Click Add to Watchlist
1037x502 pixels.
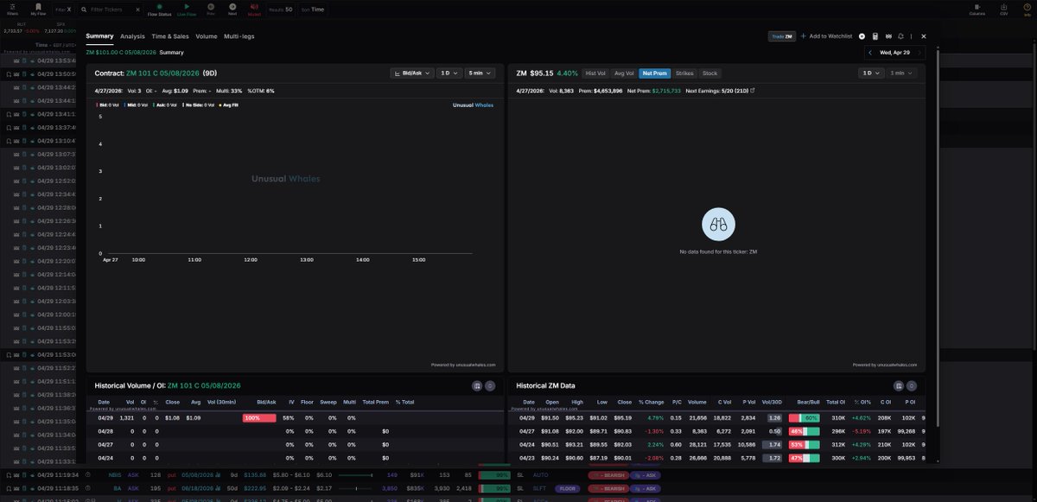click(826, 36)
